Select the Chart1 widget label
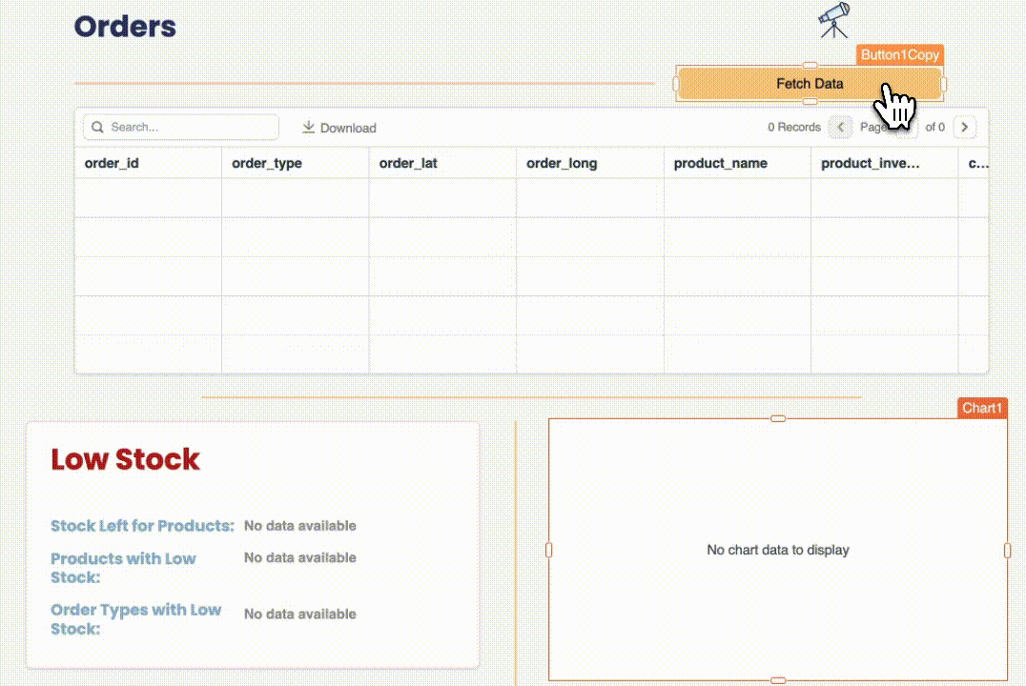Image resolution: width=1026 pixels, height=686 pixels. pyautogui.click(x=981, y=409)
